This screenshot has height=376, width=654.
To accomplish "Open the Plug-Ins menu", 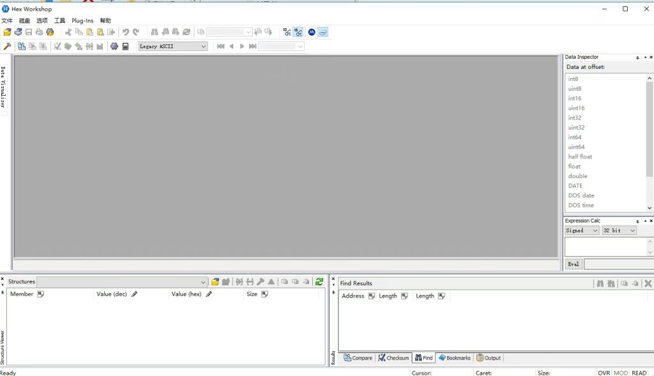I will [82, 21].
